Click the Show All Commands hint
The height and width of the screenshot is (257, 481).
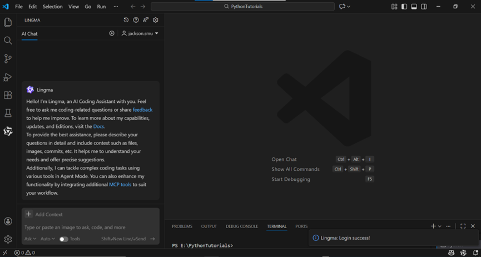click(x=295, y=169)
